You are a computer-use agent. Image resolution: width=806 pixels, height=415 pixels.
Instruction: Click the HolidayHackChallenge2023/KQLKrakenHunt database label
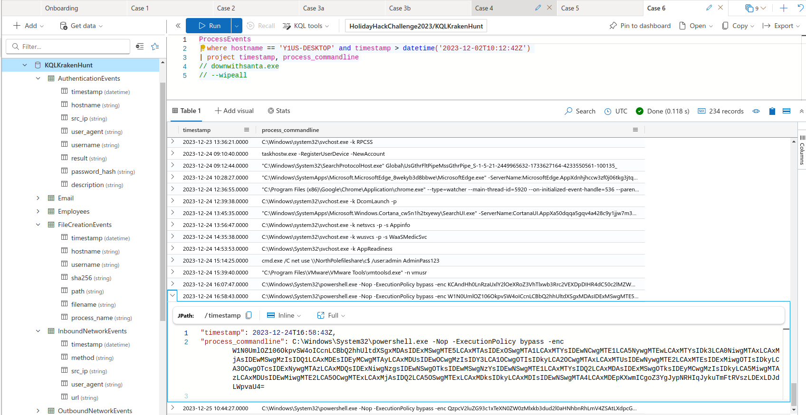point(416,26)
